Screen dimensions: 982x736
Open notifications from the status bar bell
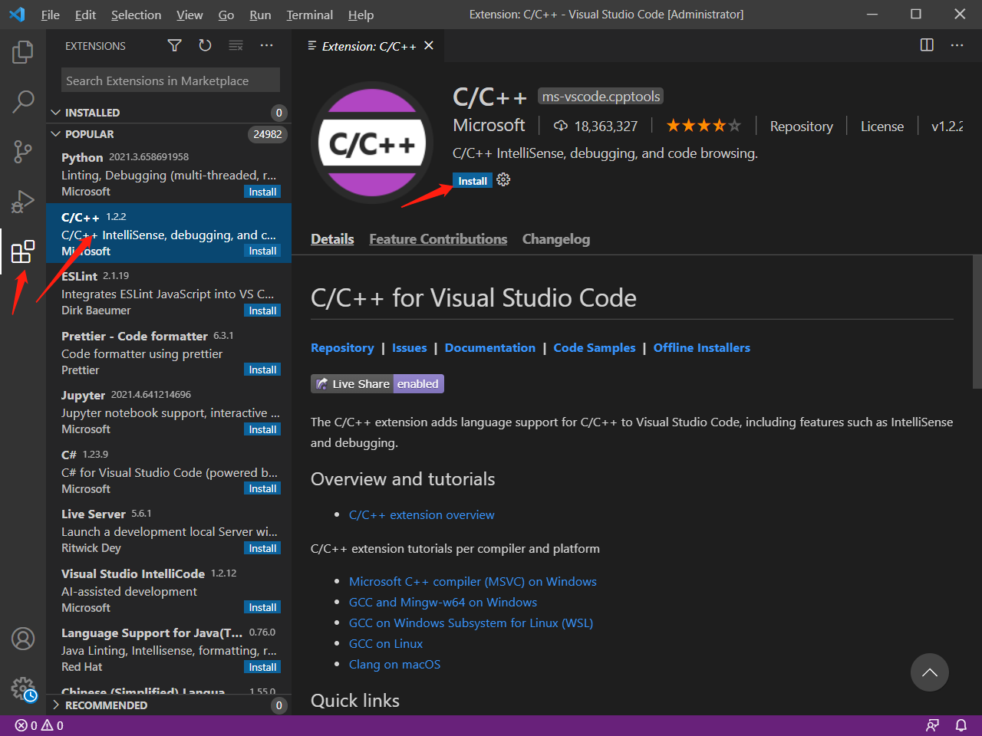coord(961,724)
